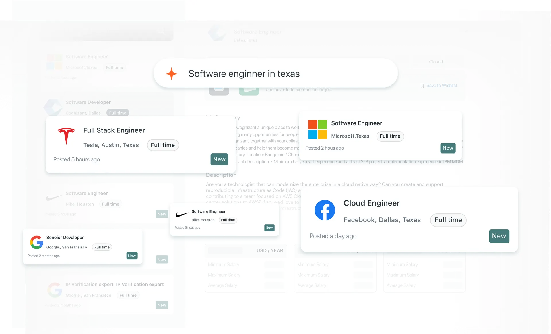Click 'Microsoft,Texas' on the highlighted card
The width and height of the screenshot is (551, 334).
pyautogui.click(x=350, y=136)
